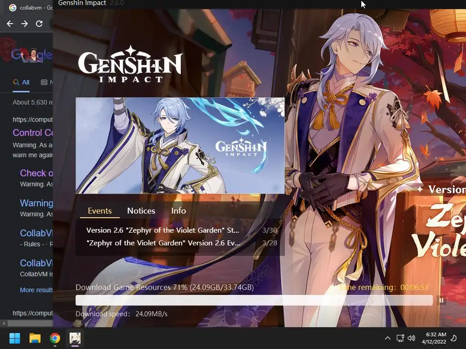Click the About 5,630 results text
The width and height of the screenshot is (466, 349).
tap(33, 102)
